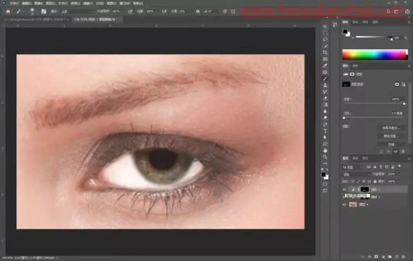Select the Blur tool

(x=325, y=111)
